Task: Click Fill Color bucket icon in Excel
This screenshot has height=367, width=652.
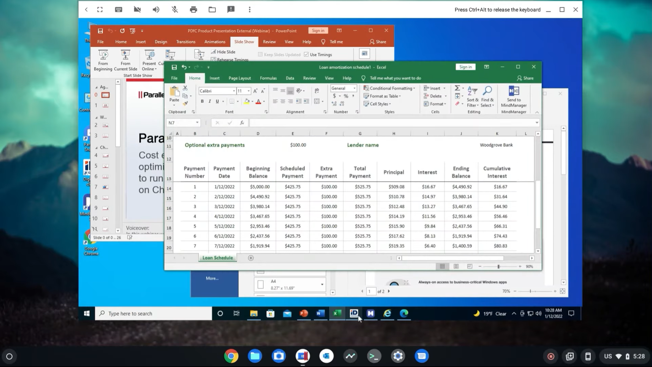Action: point(246,101)
